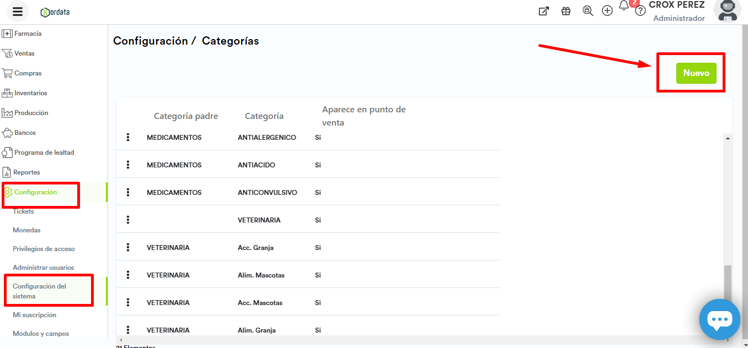
Task: Open Privilegios de acceso link
Action: (44, 249)
